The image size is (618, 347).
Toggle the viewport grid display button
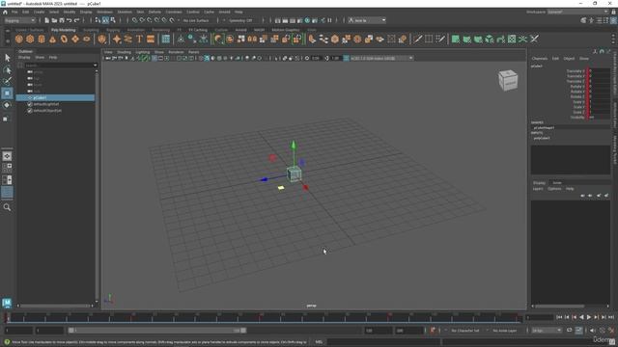(154, 58)
